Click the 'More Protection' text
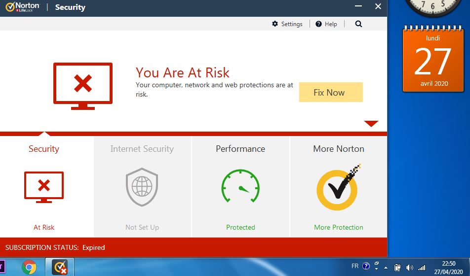 [x=338, y=227]
